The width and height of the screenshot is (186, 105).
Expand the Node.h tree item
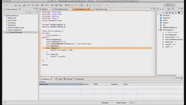coord(7,25)
